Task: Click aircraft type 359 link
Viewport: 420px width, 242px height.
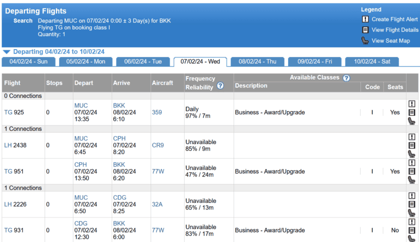Action: click(157, 112)
